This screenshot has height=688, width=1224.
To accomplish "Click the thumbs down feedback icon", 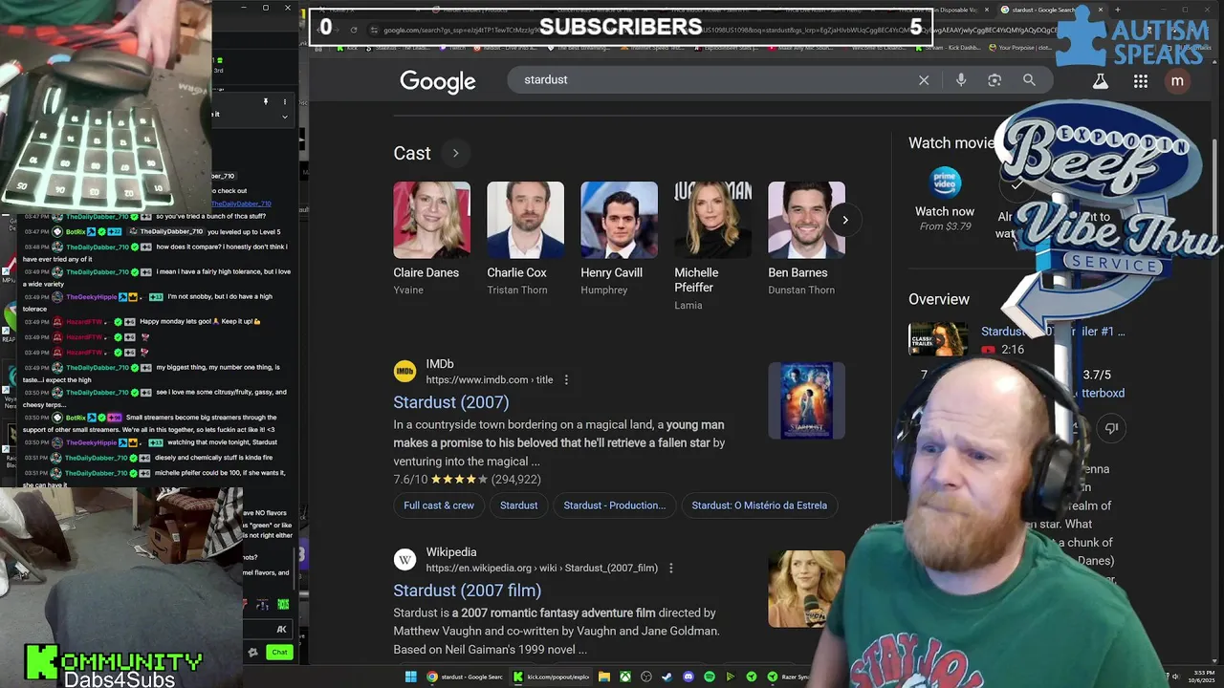I will pyautogui.click(x=1111, y=428).
